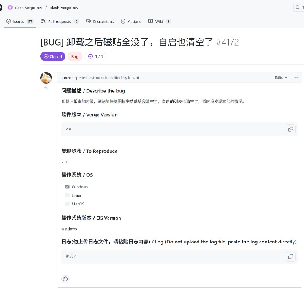The image size is (304, 289).
Task: Open Actions via its play-circle icon
Action: 122,21
